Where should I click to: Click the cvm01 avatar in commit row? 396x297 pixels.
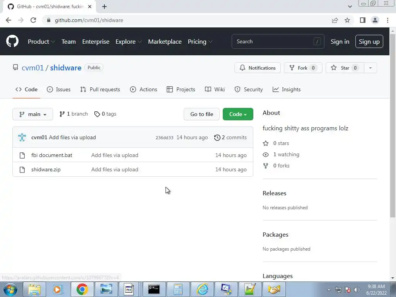tap(22, 137)
